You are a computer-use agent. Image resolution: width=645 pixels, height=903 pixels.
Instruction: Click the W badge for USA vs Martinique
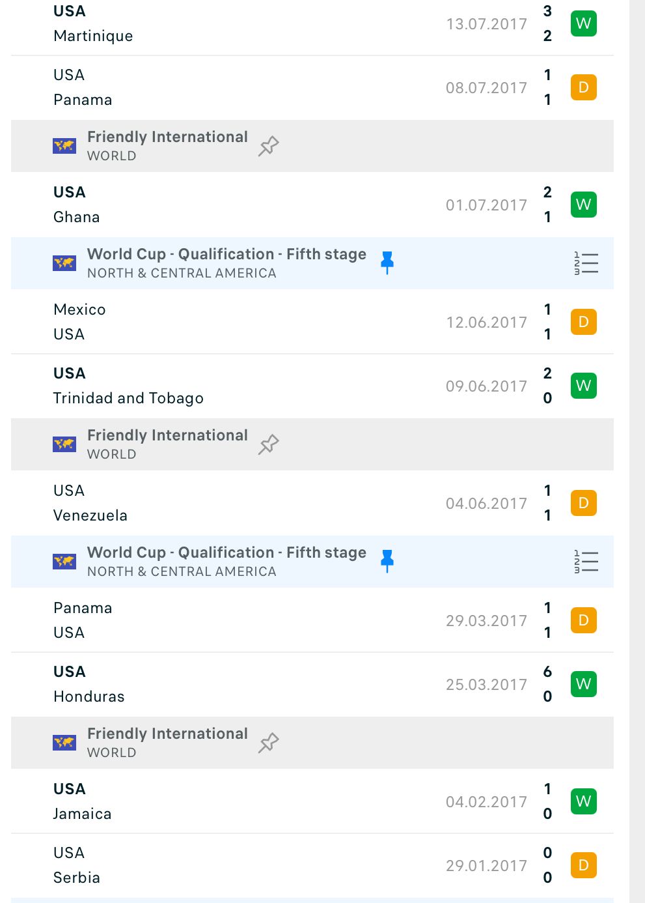pos(584,24)
